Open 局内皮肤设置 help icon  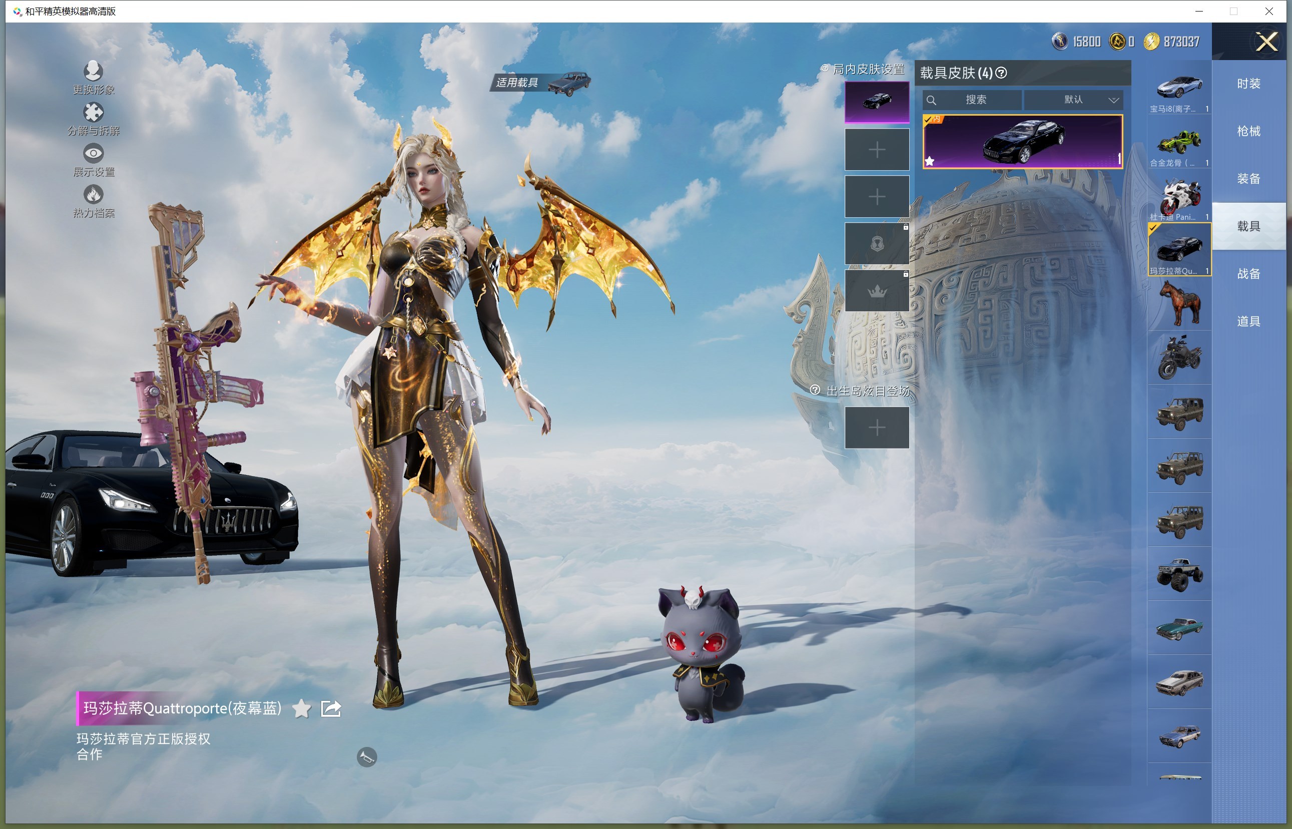coord(825,69)
